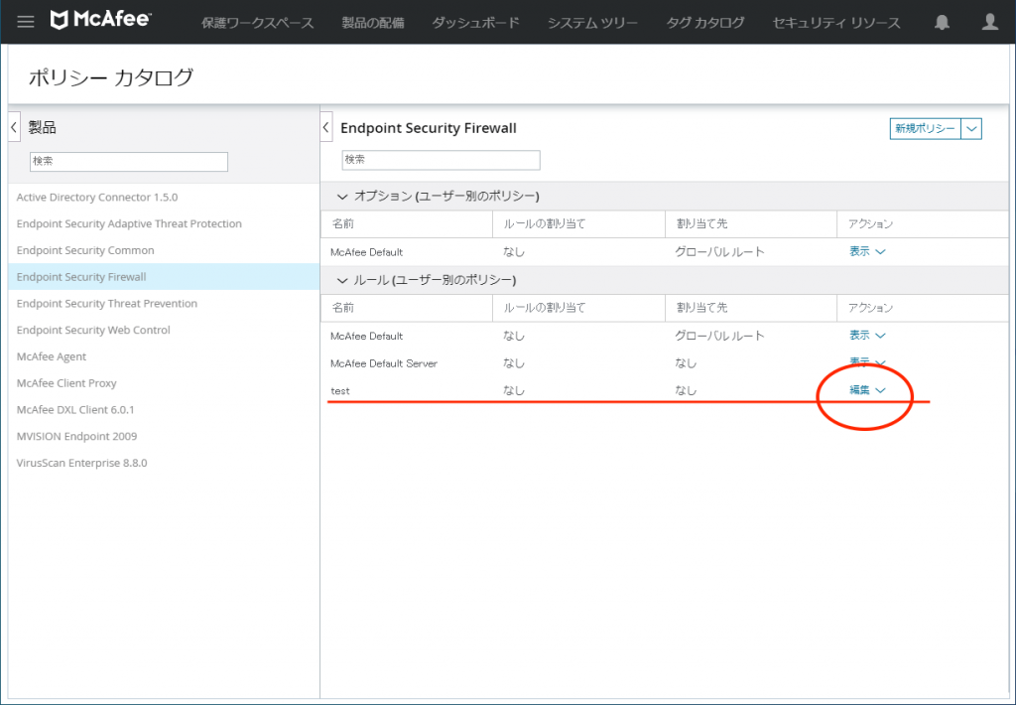Open 表示 action for オプション McAfee Default
This screenshot has width=1016, height=705.
[x=867, y=251]
